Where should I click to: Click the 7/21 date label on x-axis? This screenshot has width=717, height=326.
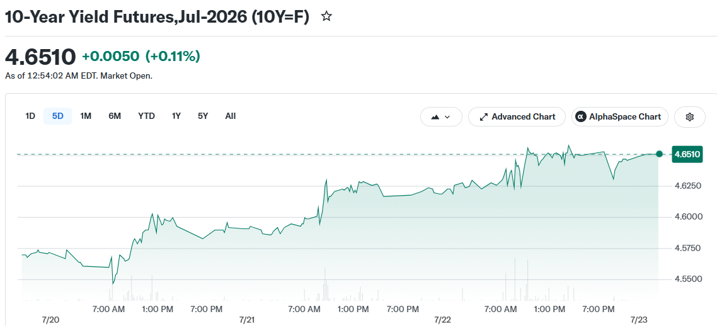point(247,320)
